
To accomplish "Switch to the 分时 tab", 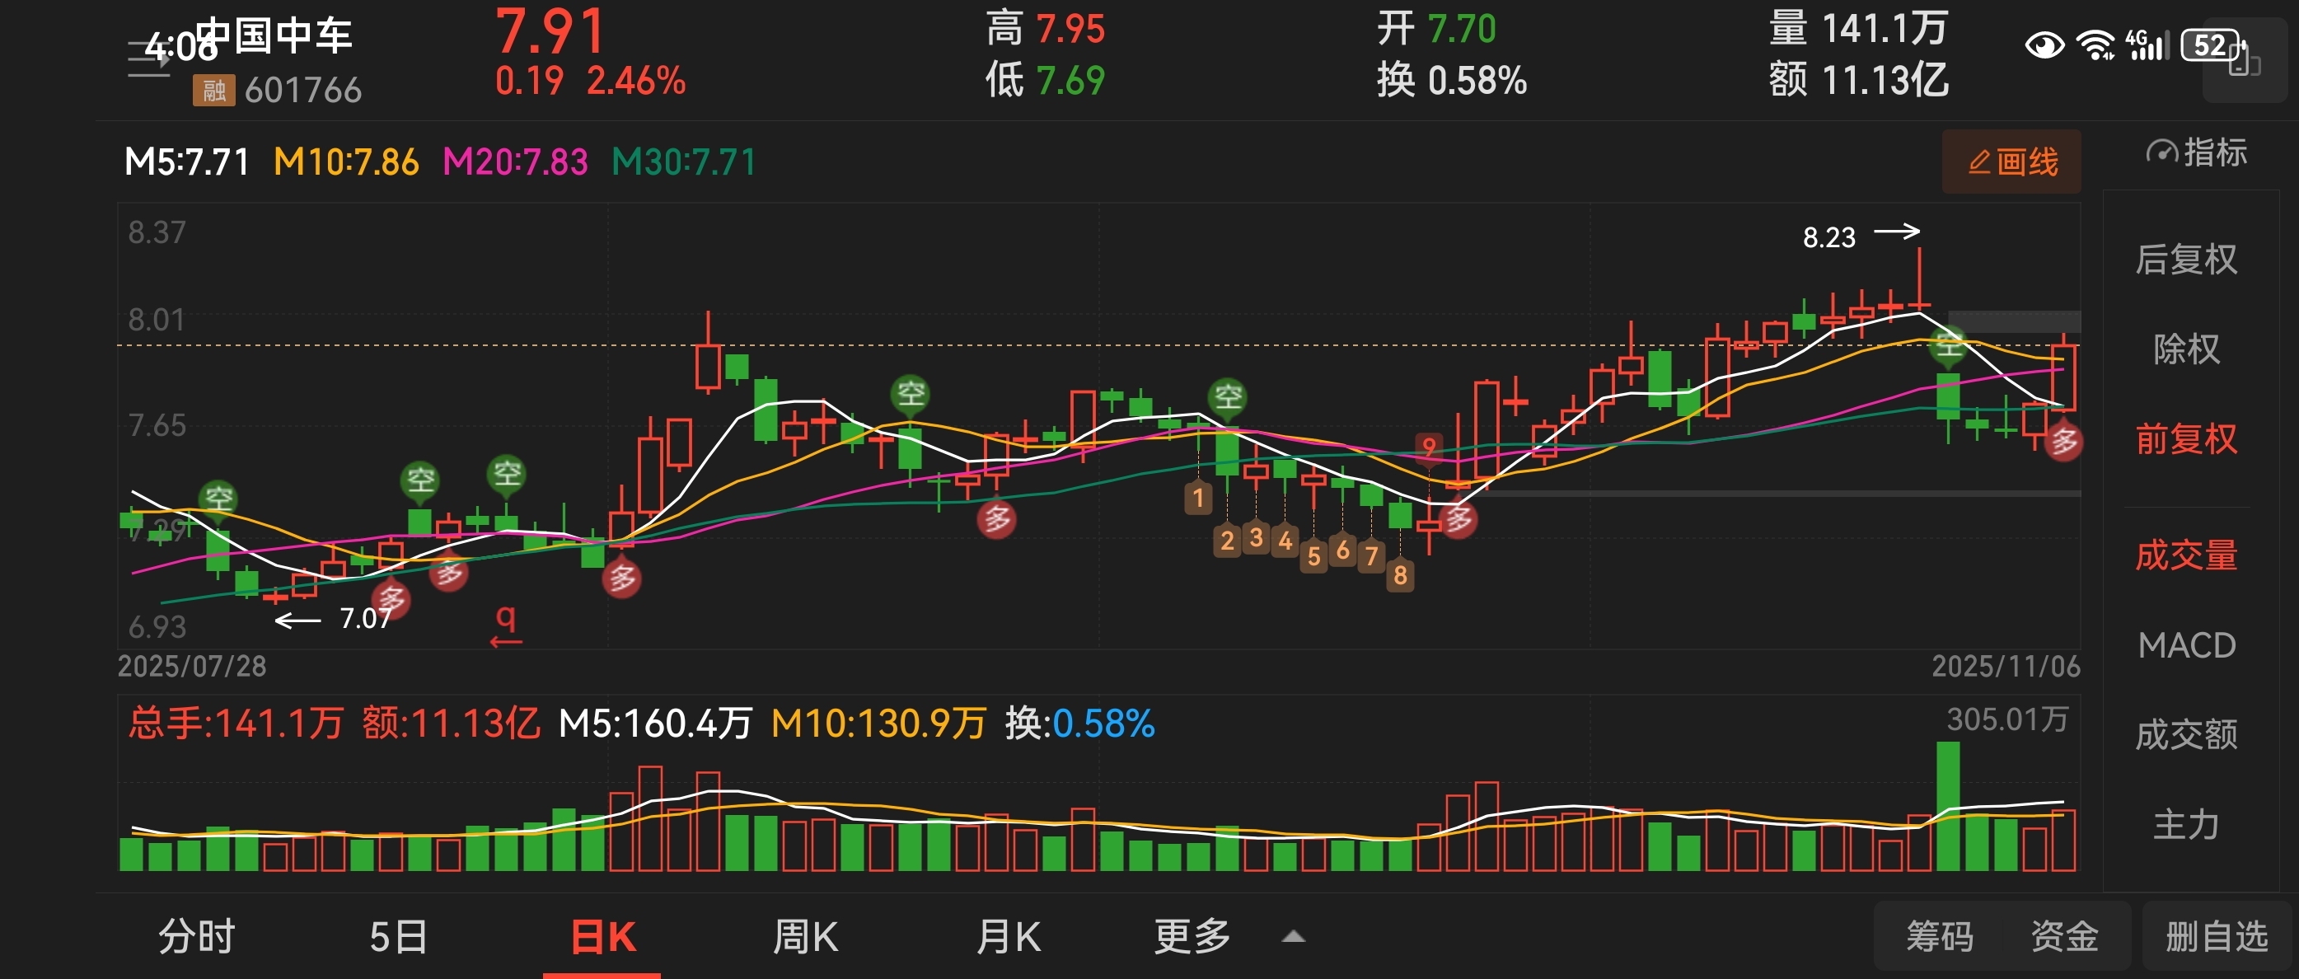I will [196, 937].
